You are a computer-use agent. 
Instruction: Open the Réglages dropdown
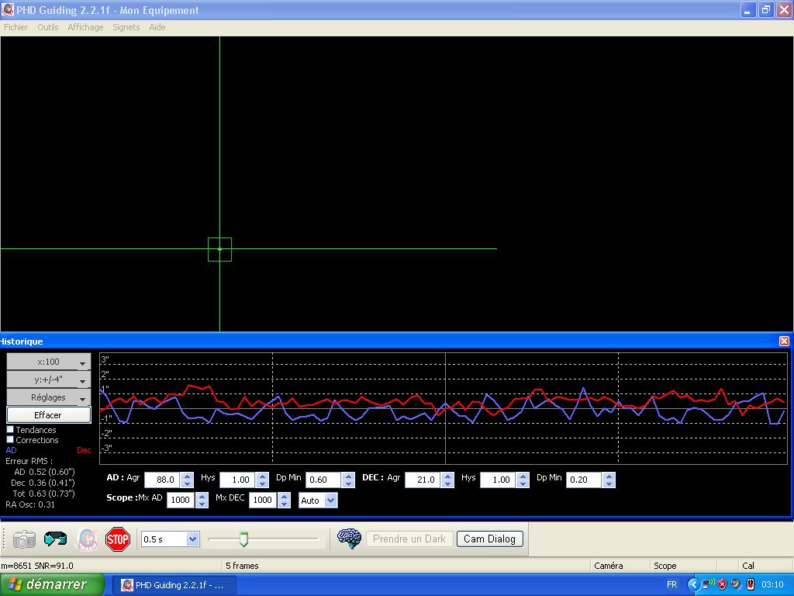pos(49,397)
